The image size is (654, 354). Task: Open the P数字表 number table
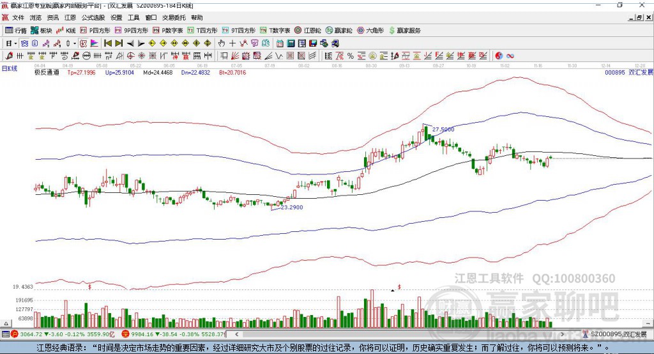tap(168, 31)
